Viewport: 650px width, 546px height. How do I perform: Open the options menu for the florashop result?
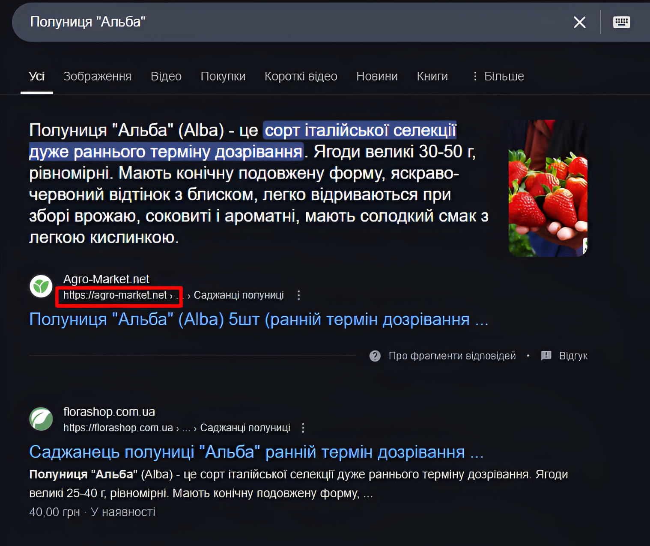click(x=303, y=428)
